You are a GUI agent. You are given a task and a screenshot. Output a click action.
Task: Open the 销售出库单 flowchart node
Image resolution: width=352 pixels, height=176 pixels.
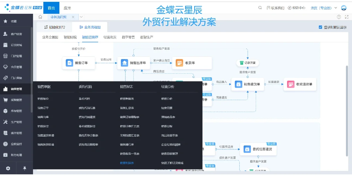pyautogui.click(x=134, y=63)
